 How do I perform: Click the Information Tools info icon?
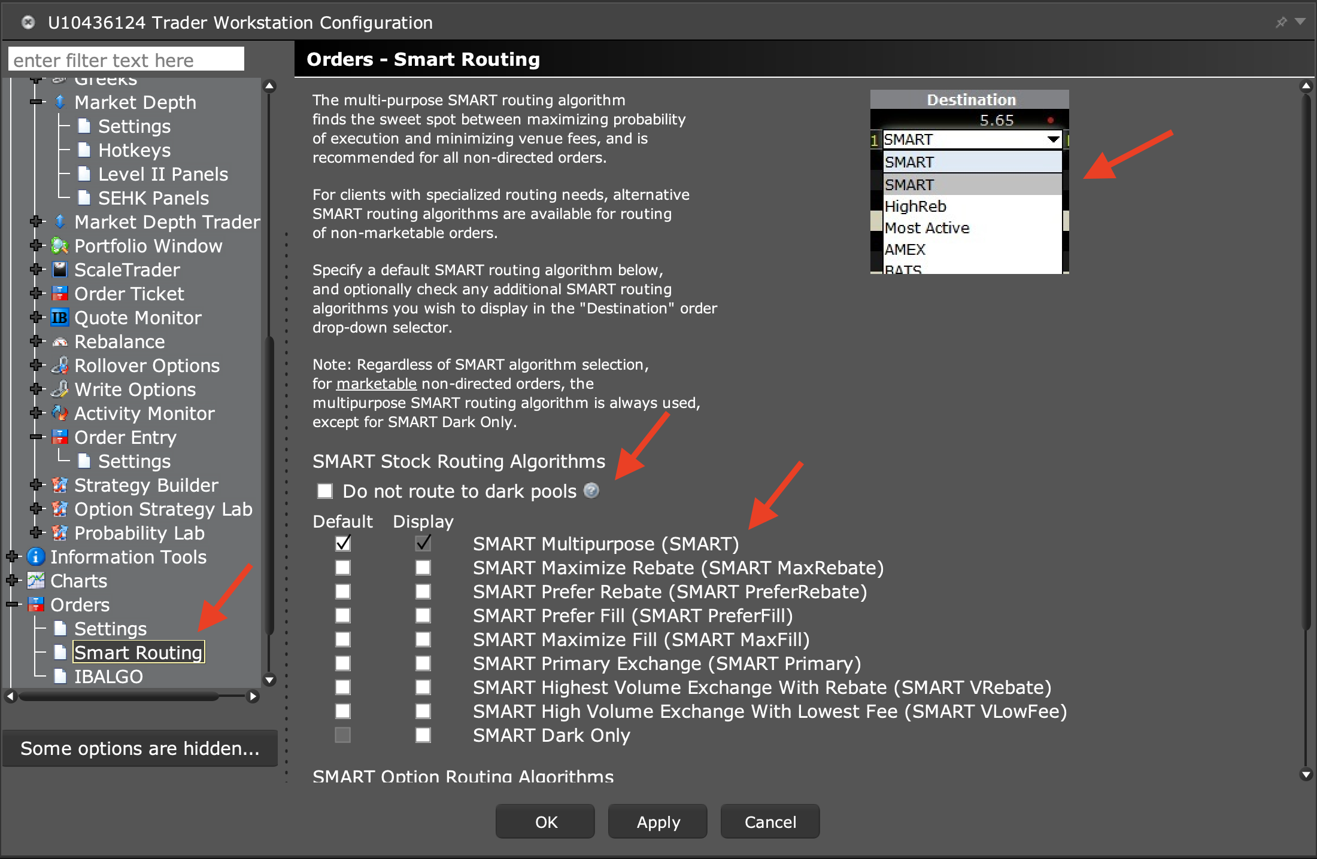pos(36,557)
